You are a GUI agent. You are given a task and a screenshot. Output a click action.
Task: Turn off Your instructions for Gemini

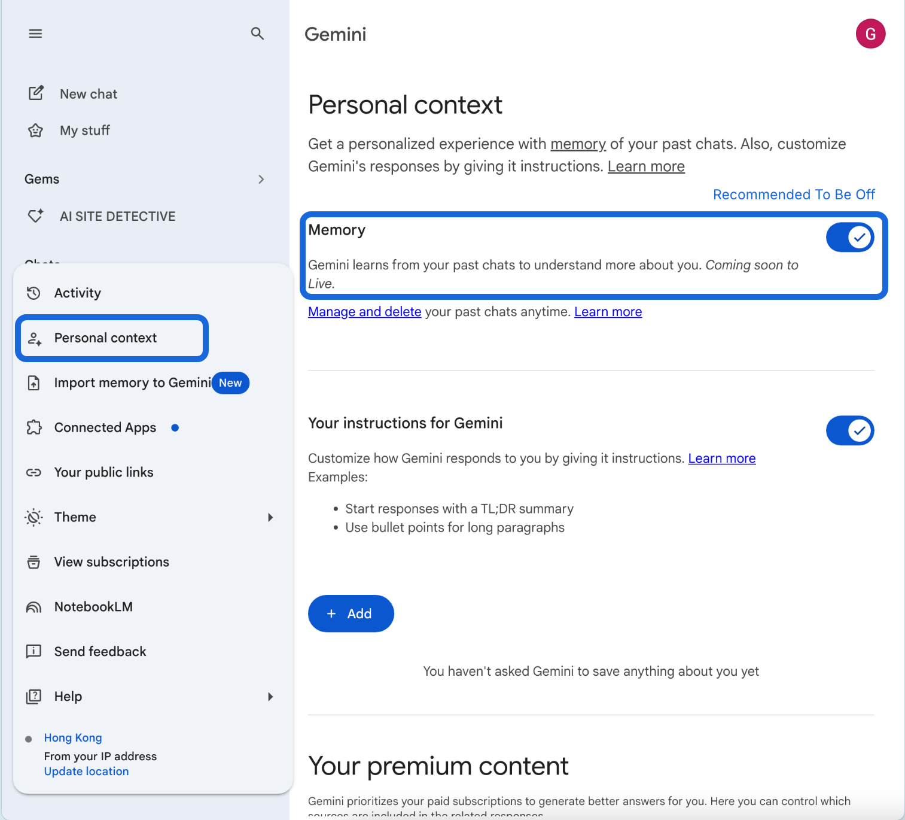[849, 430]
